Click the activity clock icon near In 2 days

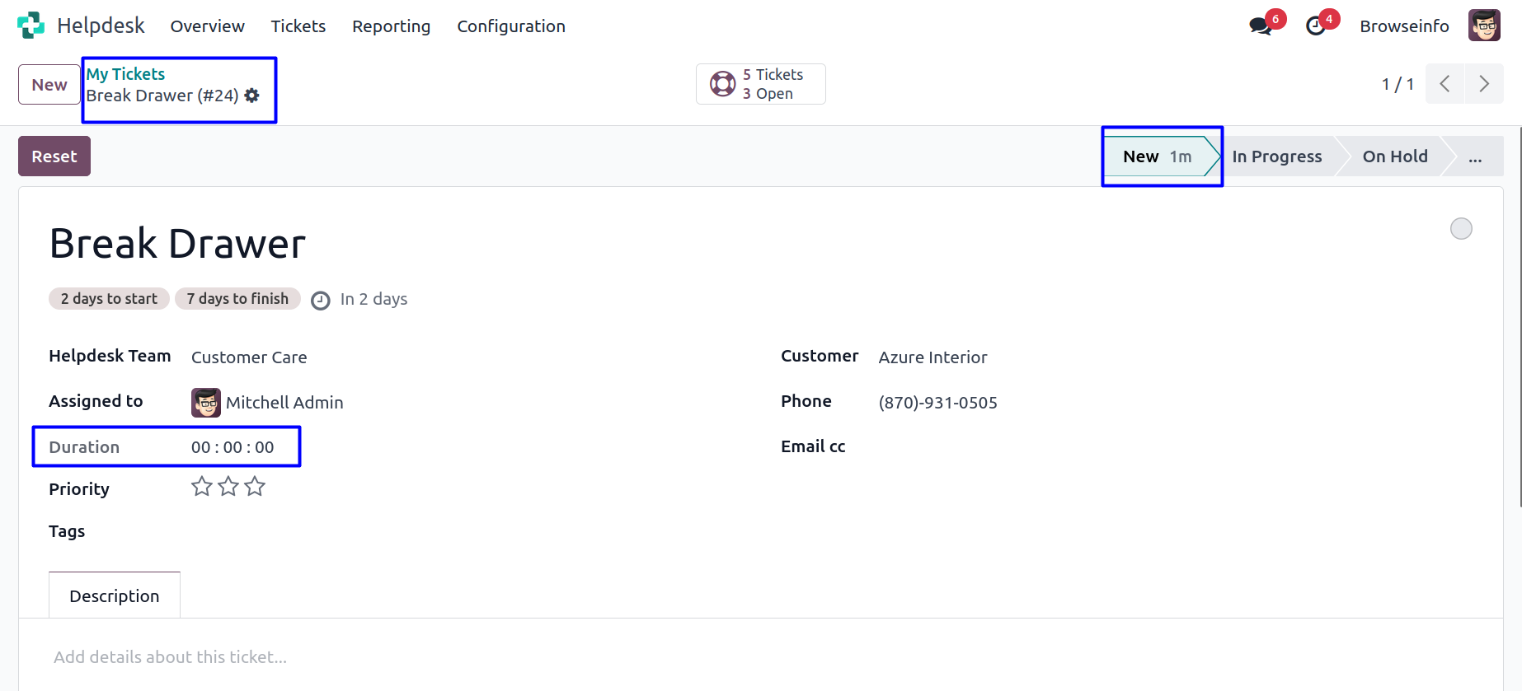point(321,301)
